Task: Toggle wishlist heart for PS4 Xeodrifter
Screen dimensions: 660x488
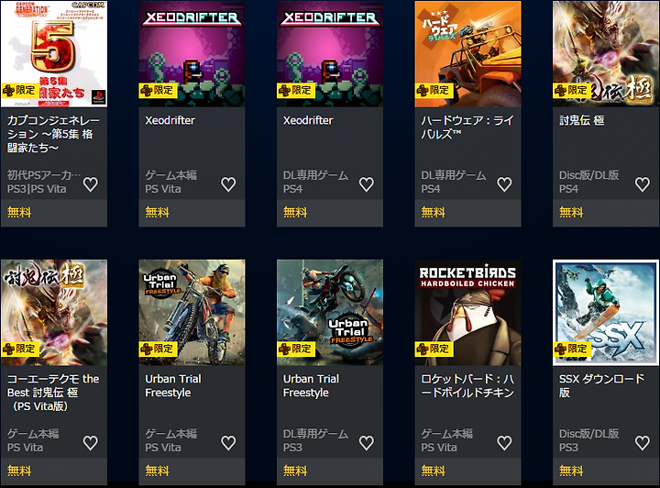Action: click(x=367, y=184)
